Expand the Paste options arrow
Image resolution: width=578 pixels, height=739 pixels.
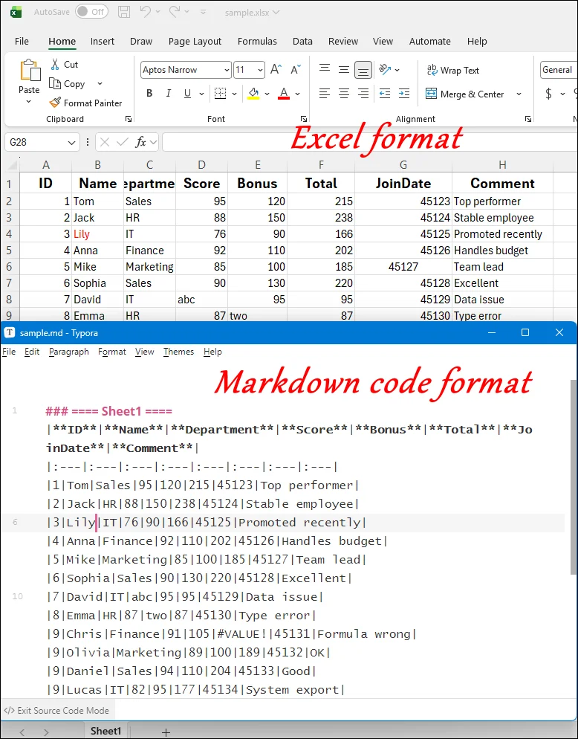tap(29, 102)
